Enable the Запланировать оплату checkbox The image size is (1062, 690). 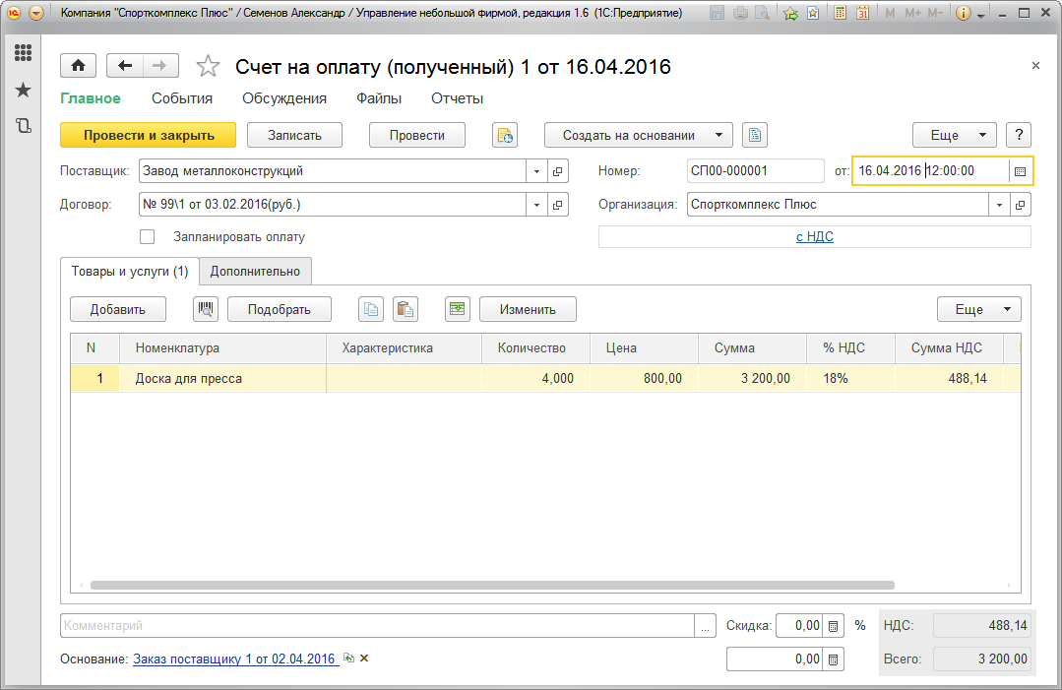pos(148,236)
